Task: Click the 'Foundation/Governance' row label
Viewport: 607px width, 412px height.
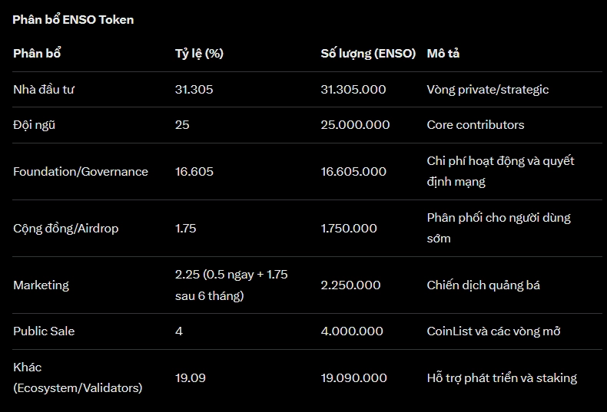Action: pos(81,172)
